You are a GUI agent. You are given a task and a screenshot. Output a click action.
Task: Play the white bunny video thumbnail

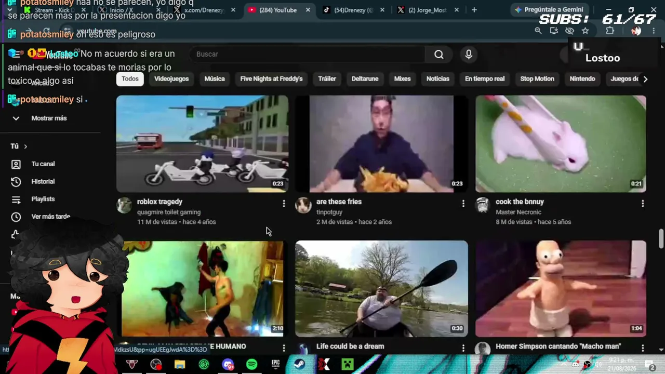pyautogui.click(x=561, y=144)
